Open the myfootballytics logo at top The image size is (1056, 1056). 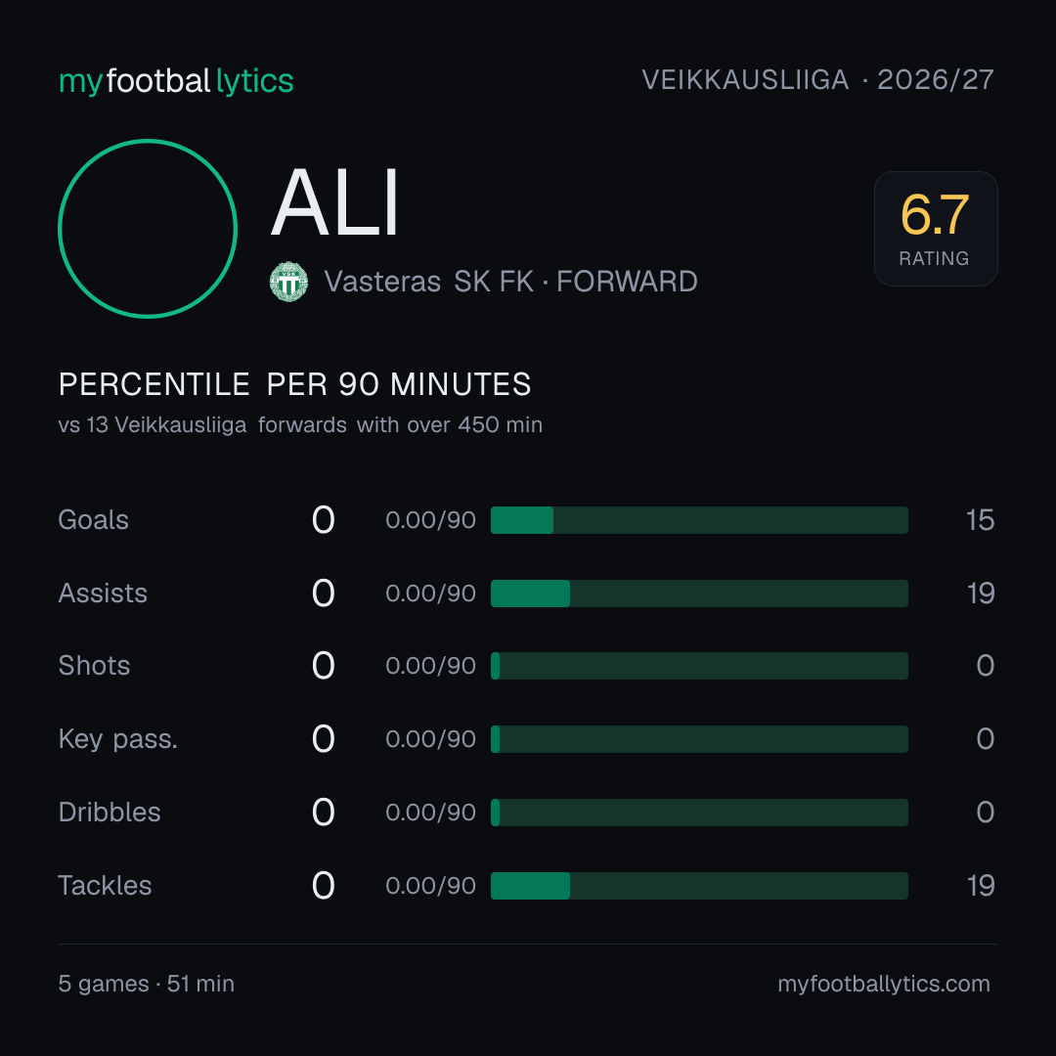pos(176,81)
